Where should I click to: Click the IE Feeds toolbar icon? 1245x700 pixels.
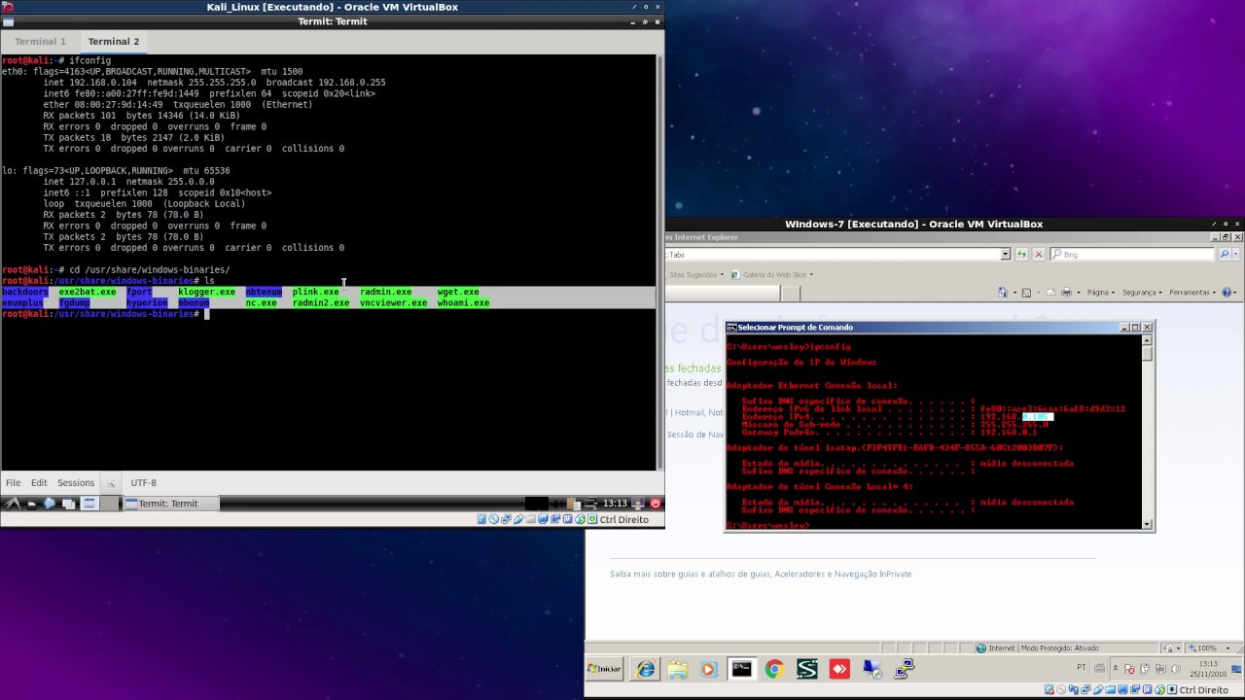[x=1026, y=292]
